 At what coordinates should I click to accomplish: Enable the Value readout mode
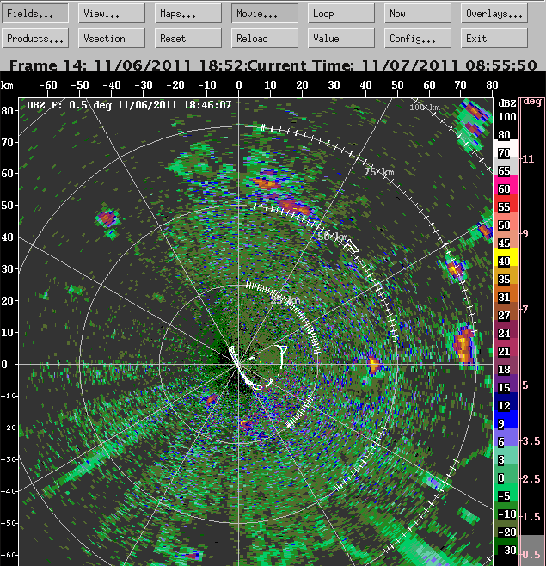click(341, 38)
